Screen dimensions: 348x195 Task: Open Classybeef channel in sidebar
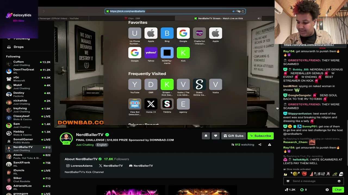pyautogui.click(x=28, y=118)
